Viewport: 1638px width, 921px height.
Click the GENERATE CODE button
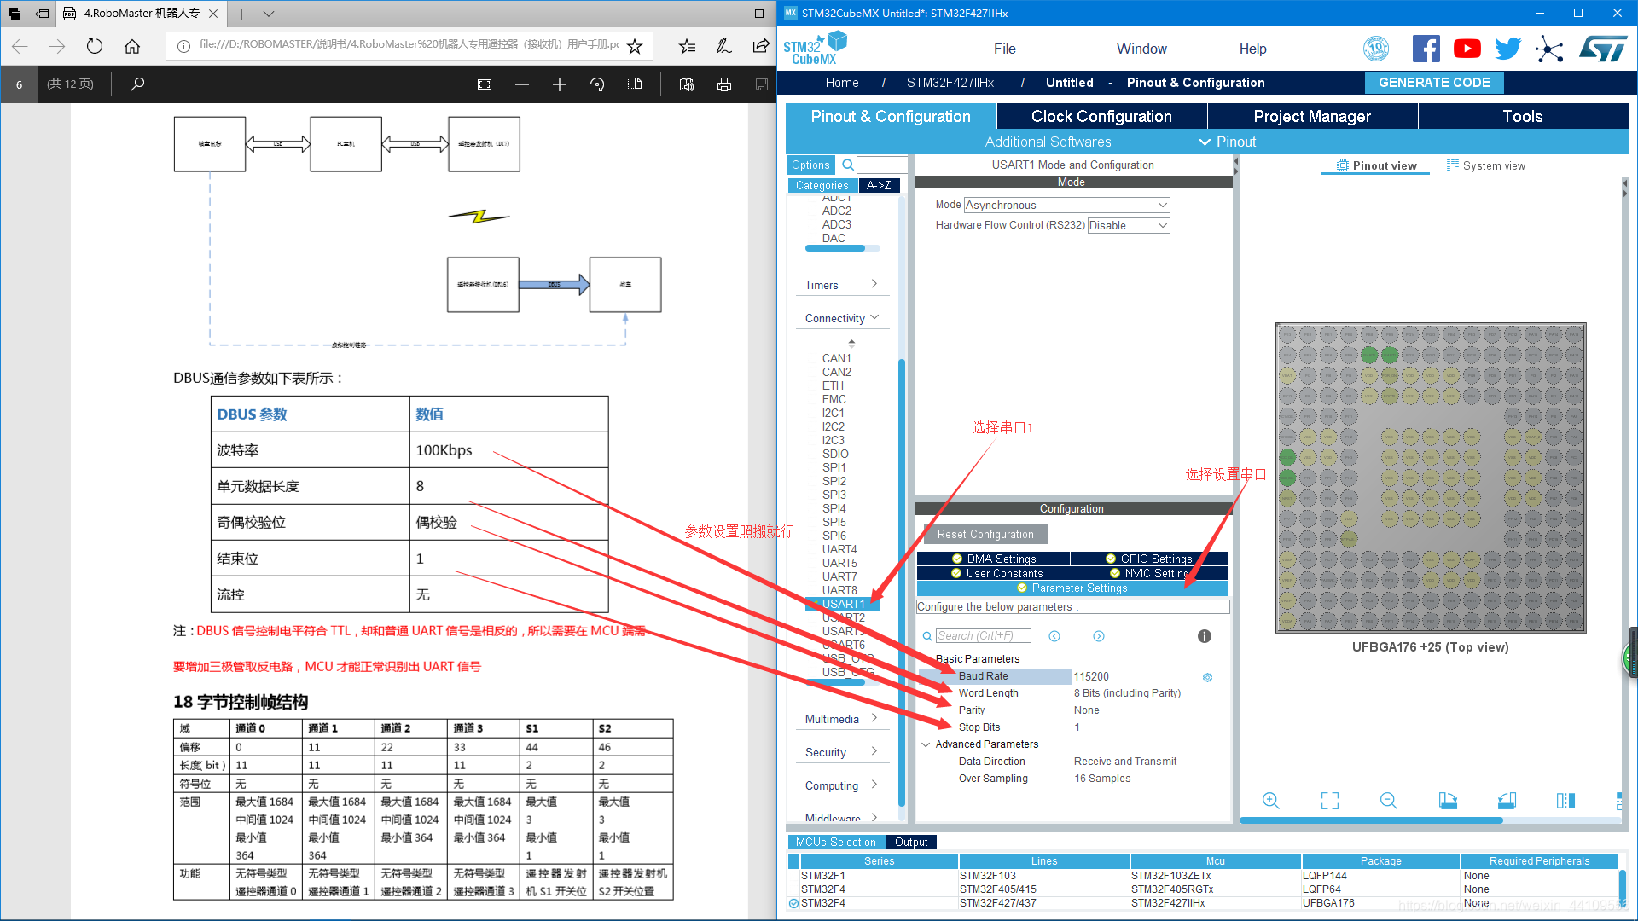coord(1433,83)
